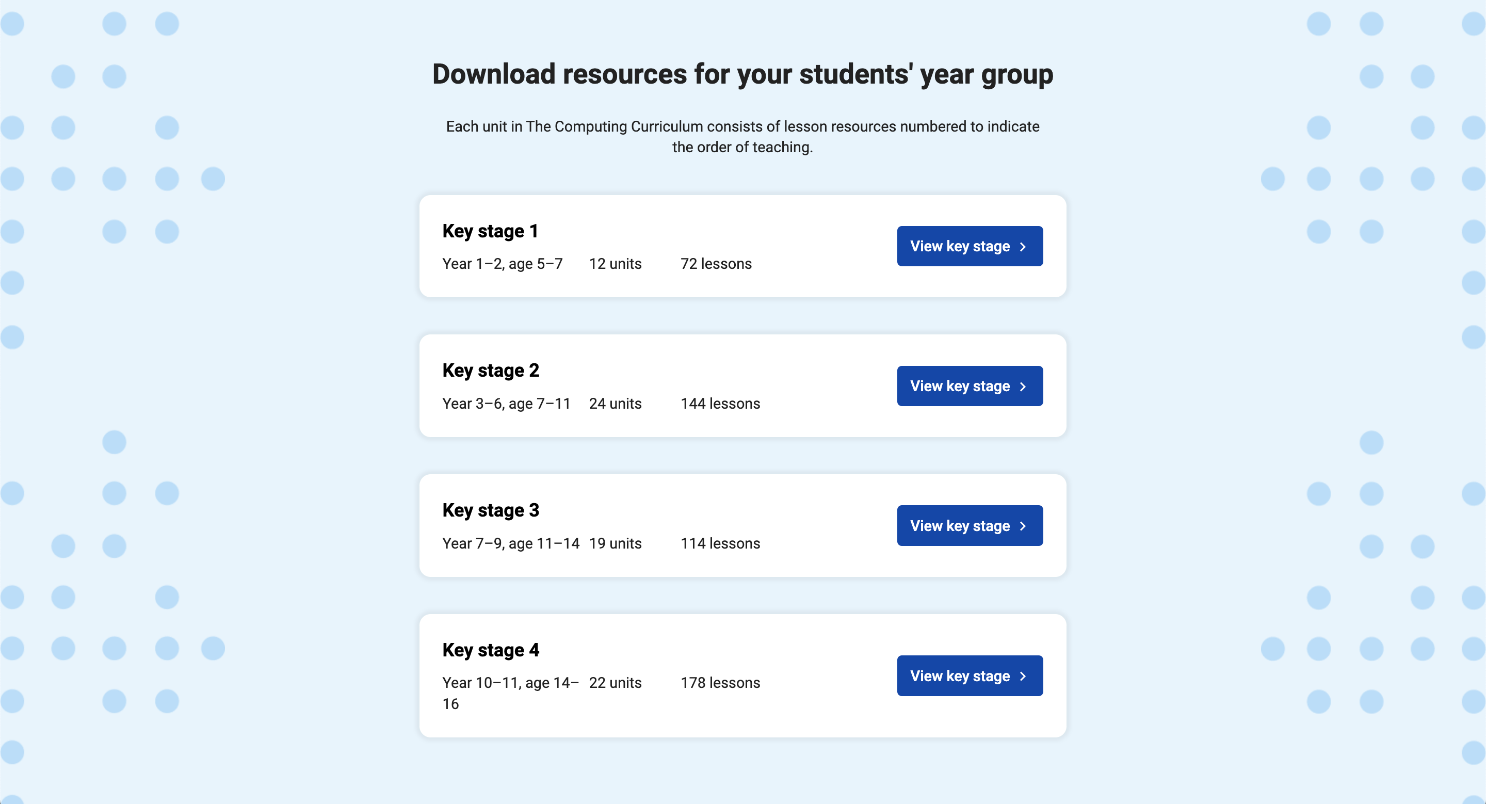Click the 114 lessons text
1486x804 pixels.
tap(720, 543)
